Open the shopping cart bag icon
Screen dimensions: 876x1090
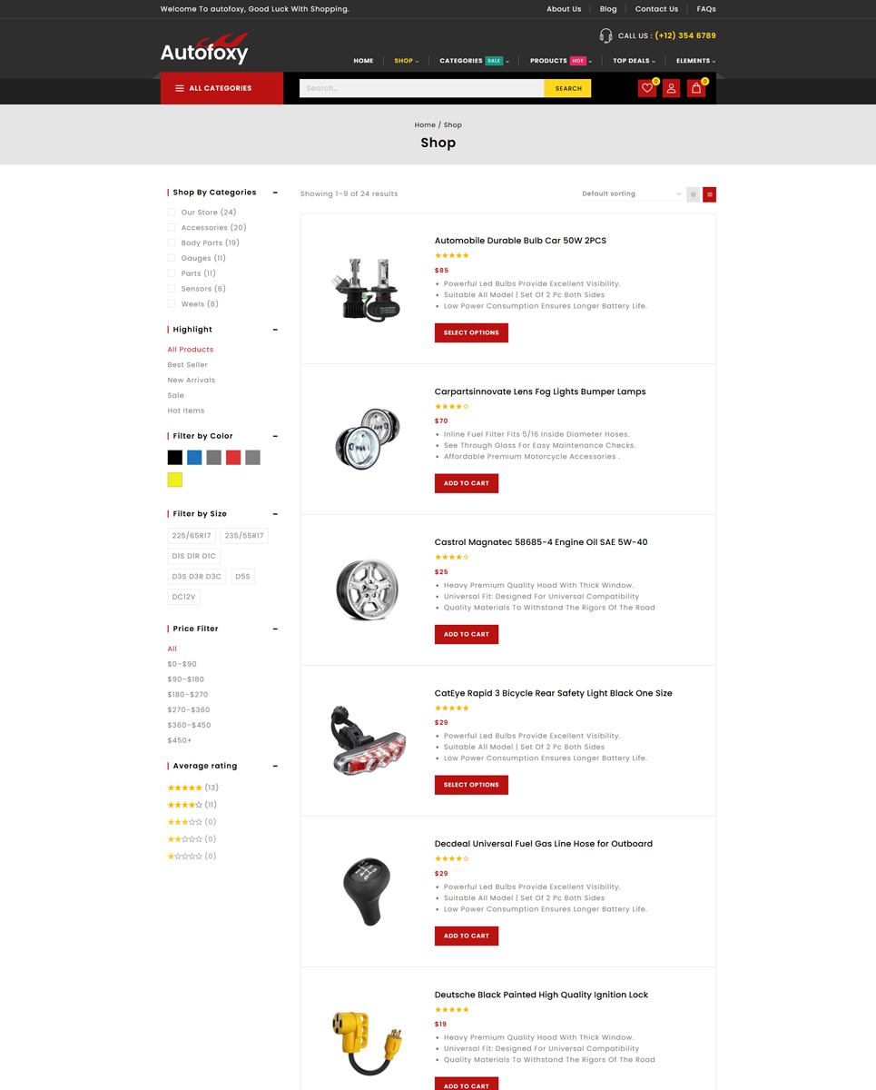696,88
